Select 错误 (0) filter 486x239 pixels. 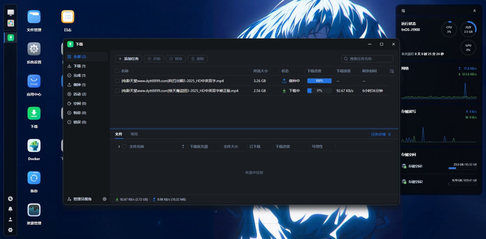point(87,122)
